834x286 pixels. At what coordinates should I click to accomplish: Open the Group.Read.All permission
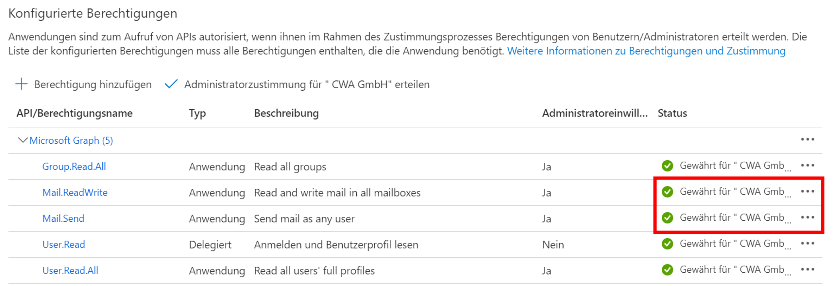(74, 167)
